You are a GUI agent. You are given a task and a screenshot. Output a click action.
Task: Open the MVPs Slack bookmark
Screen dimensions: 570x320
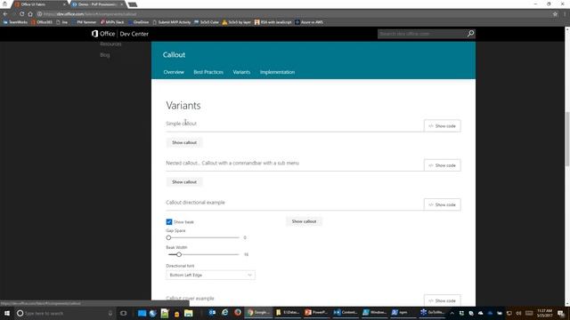112,22
